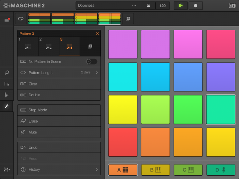
Task: Open the hamburger menu icon
Action: point(6,20)
